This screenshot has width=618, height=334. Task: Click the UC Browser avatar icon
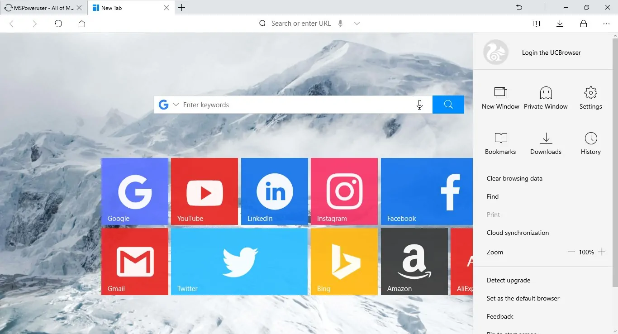tap(496, 52)
